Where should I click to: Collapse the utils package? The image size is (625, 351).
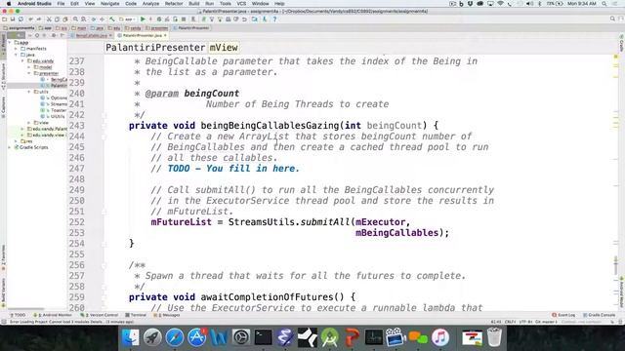[x=29, y=92]
